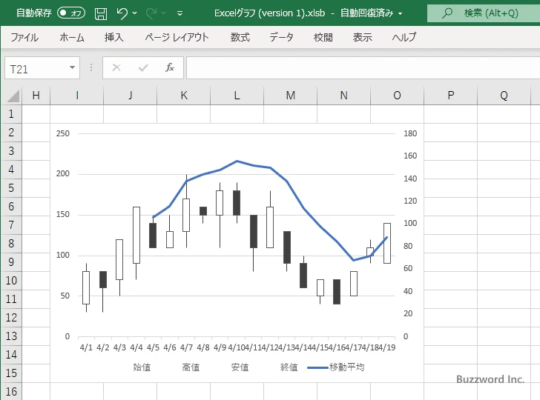Click the 検索 (Alt+Q) search box

point(484,13)
